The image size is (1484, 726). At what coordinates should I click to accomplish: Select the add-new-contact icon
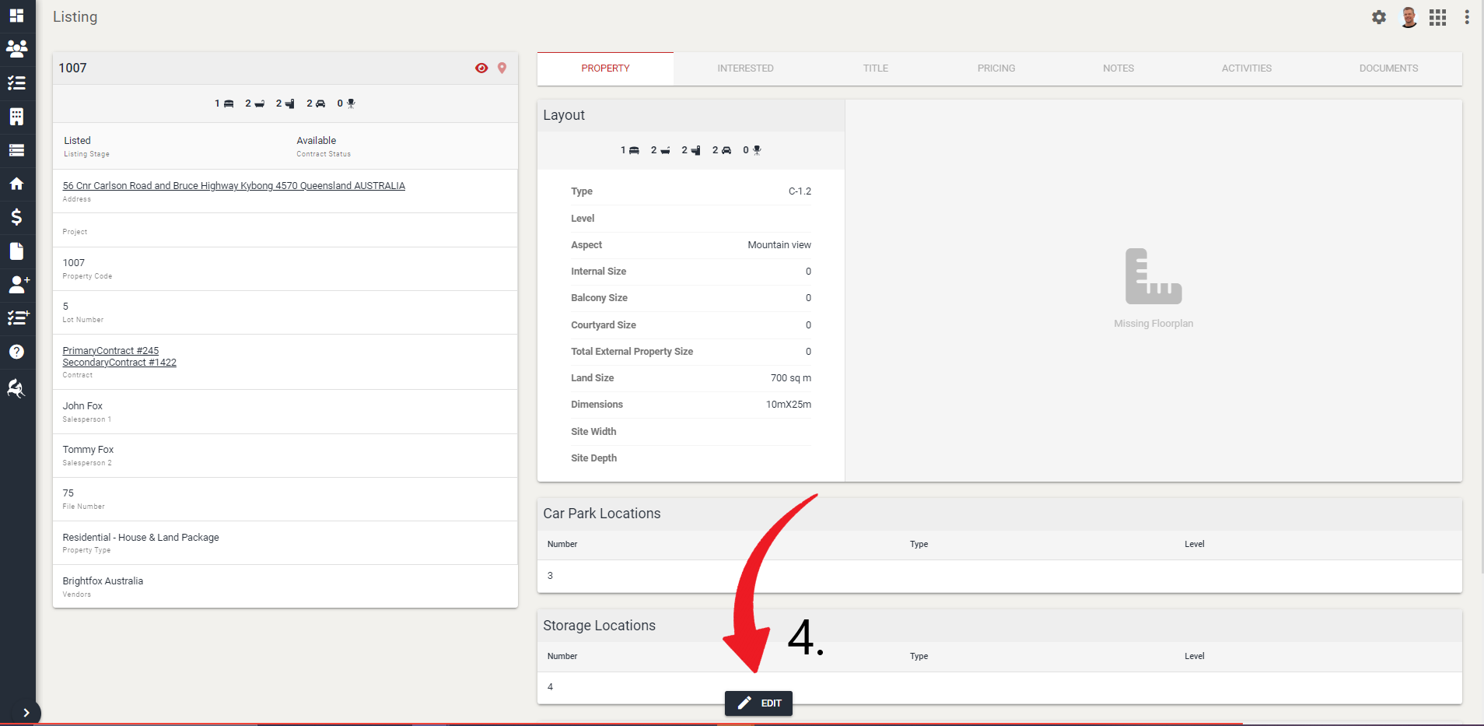(16, 286)
